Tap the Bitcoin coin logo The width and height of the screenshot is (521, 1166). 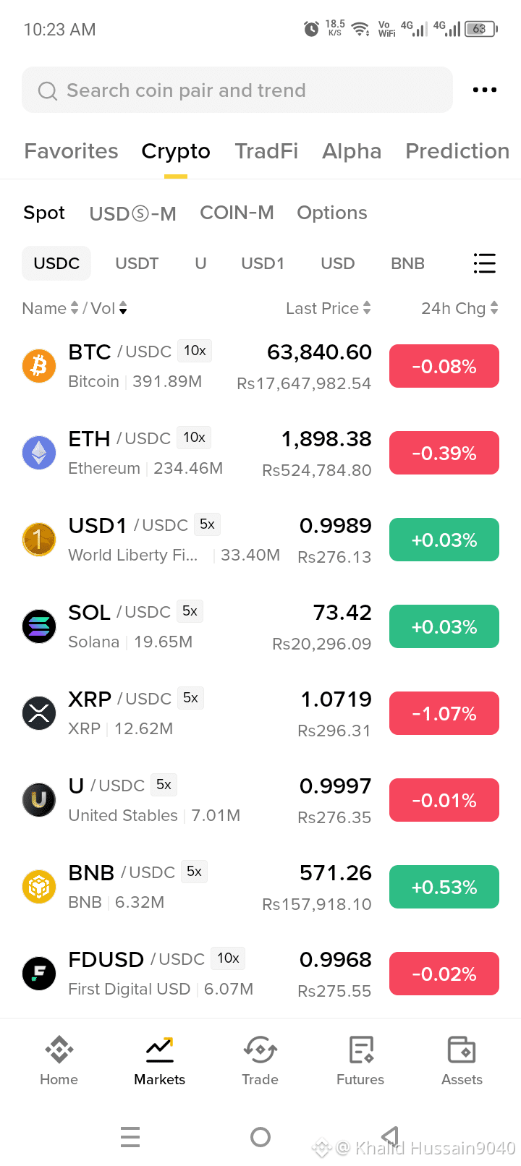39,366
